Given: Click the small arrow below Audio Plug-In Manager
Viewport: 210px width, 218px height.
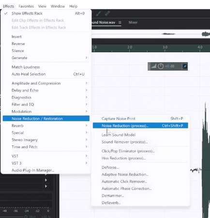Looking at the screenshot, I should coord(46,180).
